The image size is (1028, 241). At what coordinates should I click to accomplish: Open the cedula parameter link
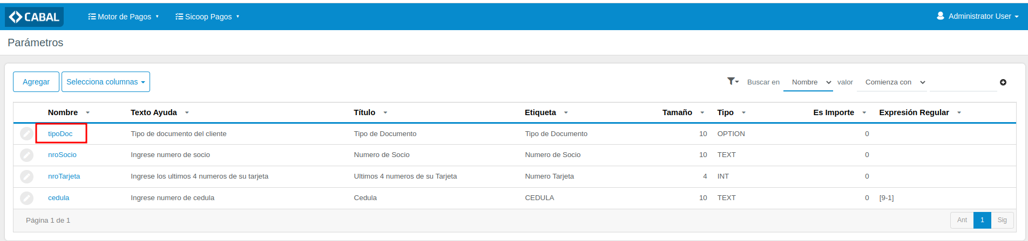coord(58,198)
